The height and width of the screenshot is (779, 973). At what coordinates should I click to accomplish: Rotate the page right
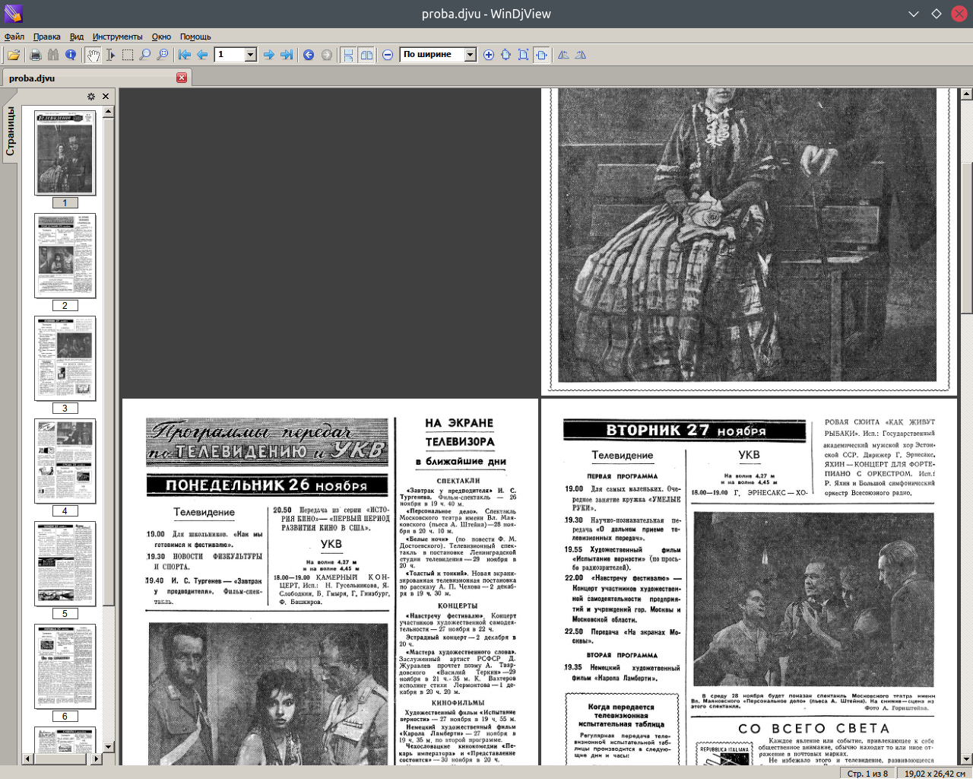pos(581,55)
